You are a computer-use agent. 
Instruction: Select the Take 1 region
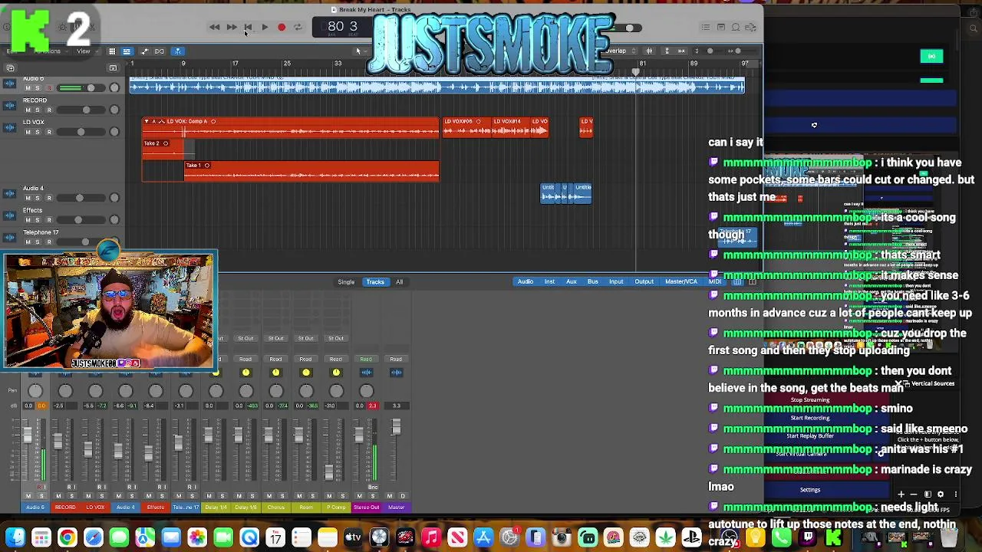pos(311,170)
